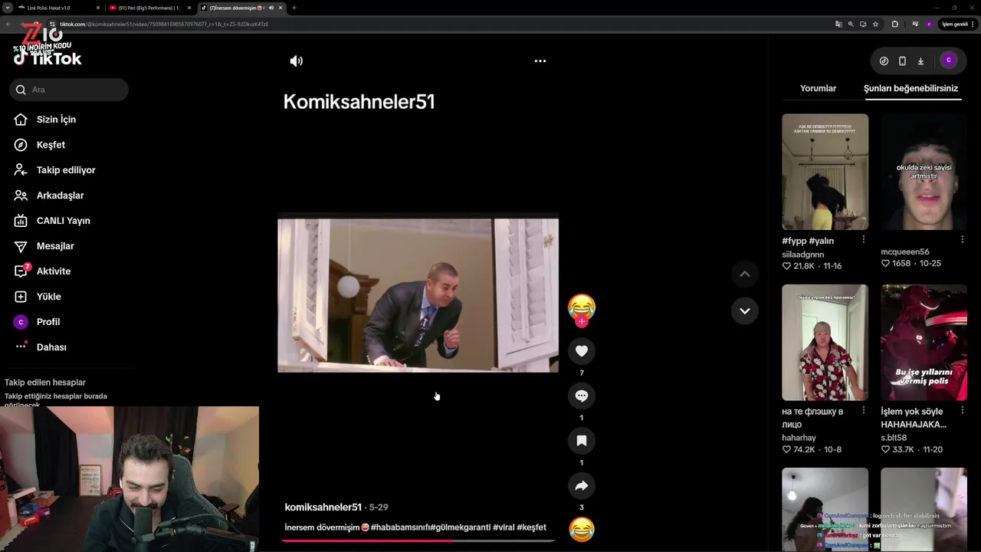Open Chrome extensions puzzle icon

(894, 24)
